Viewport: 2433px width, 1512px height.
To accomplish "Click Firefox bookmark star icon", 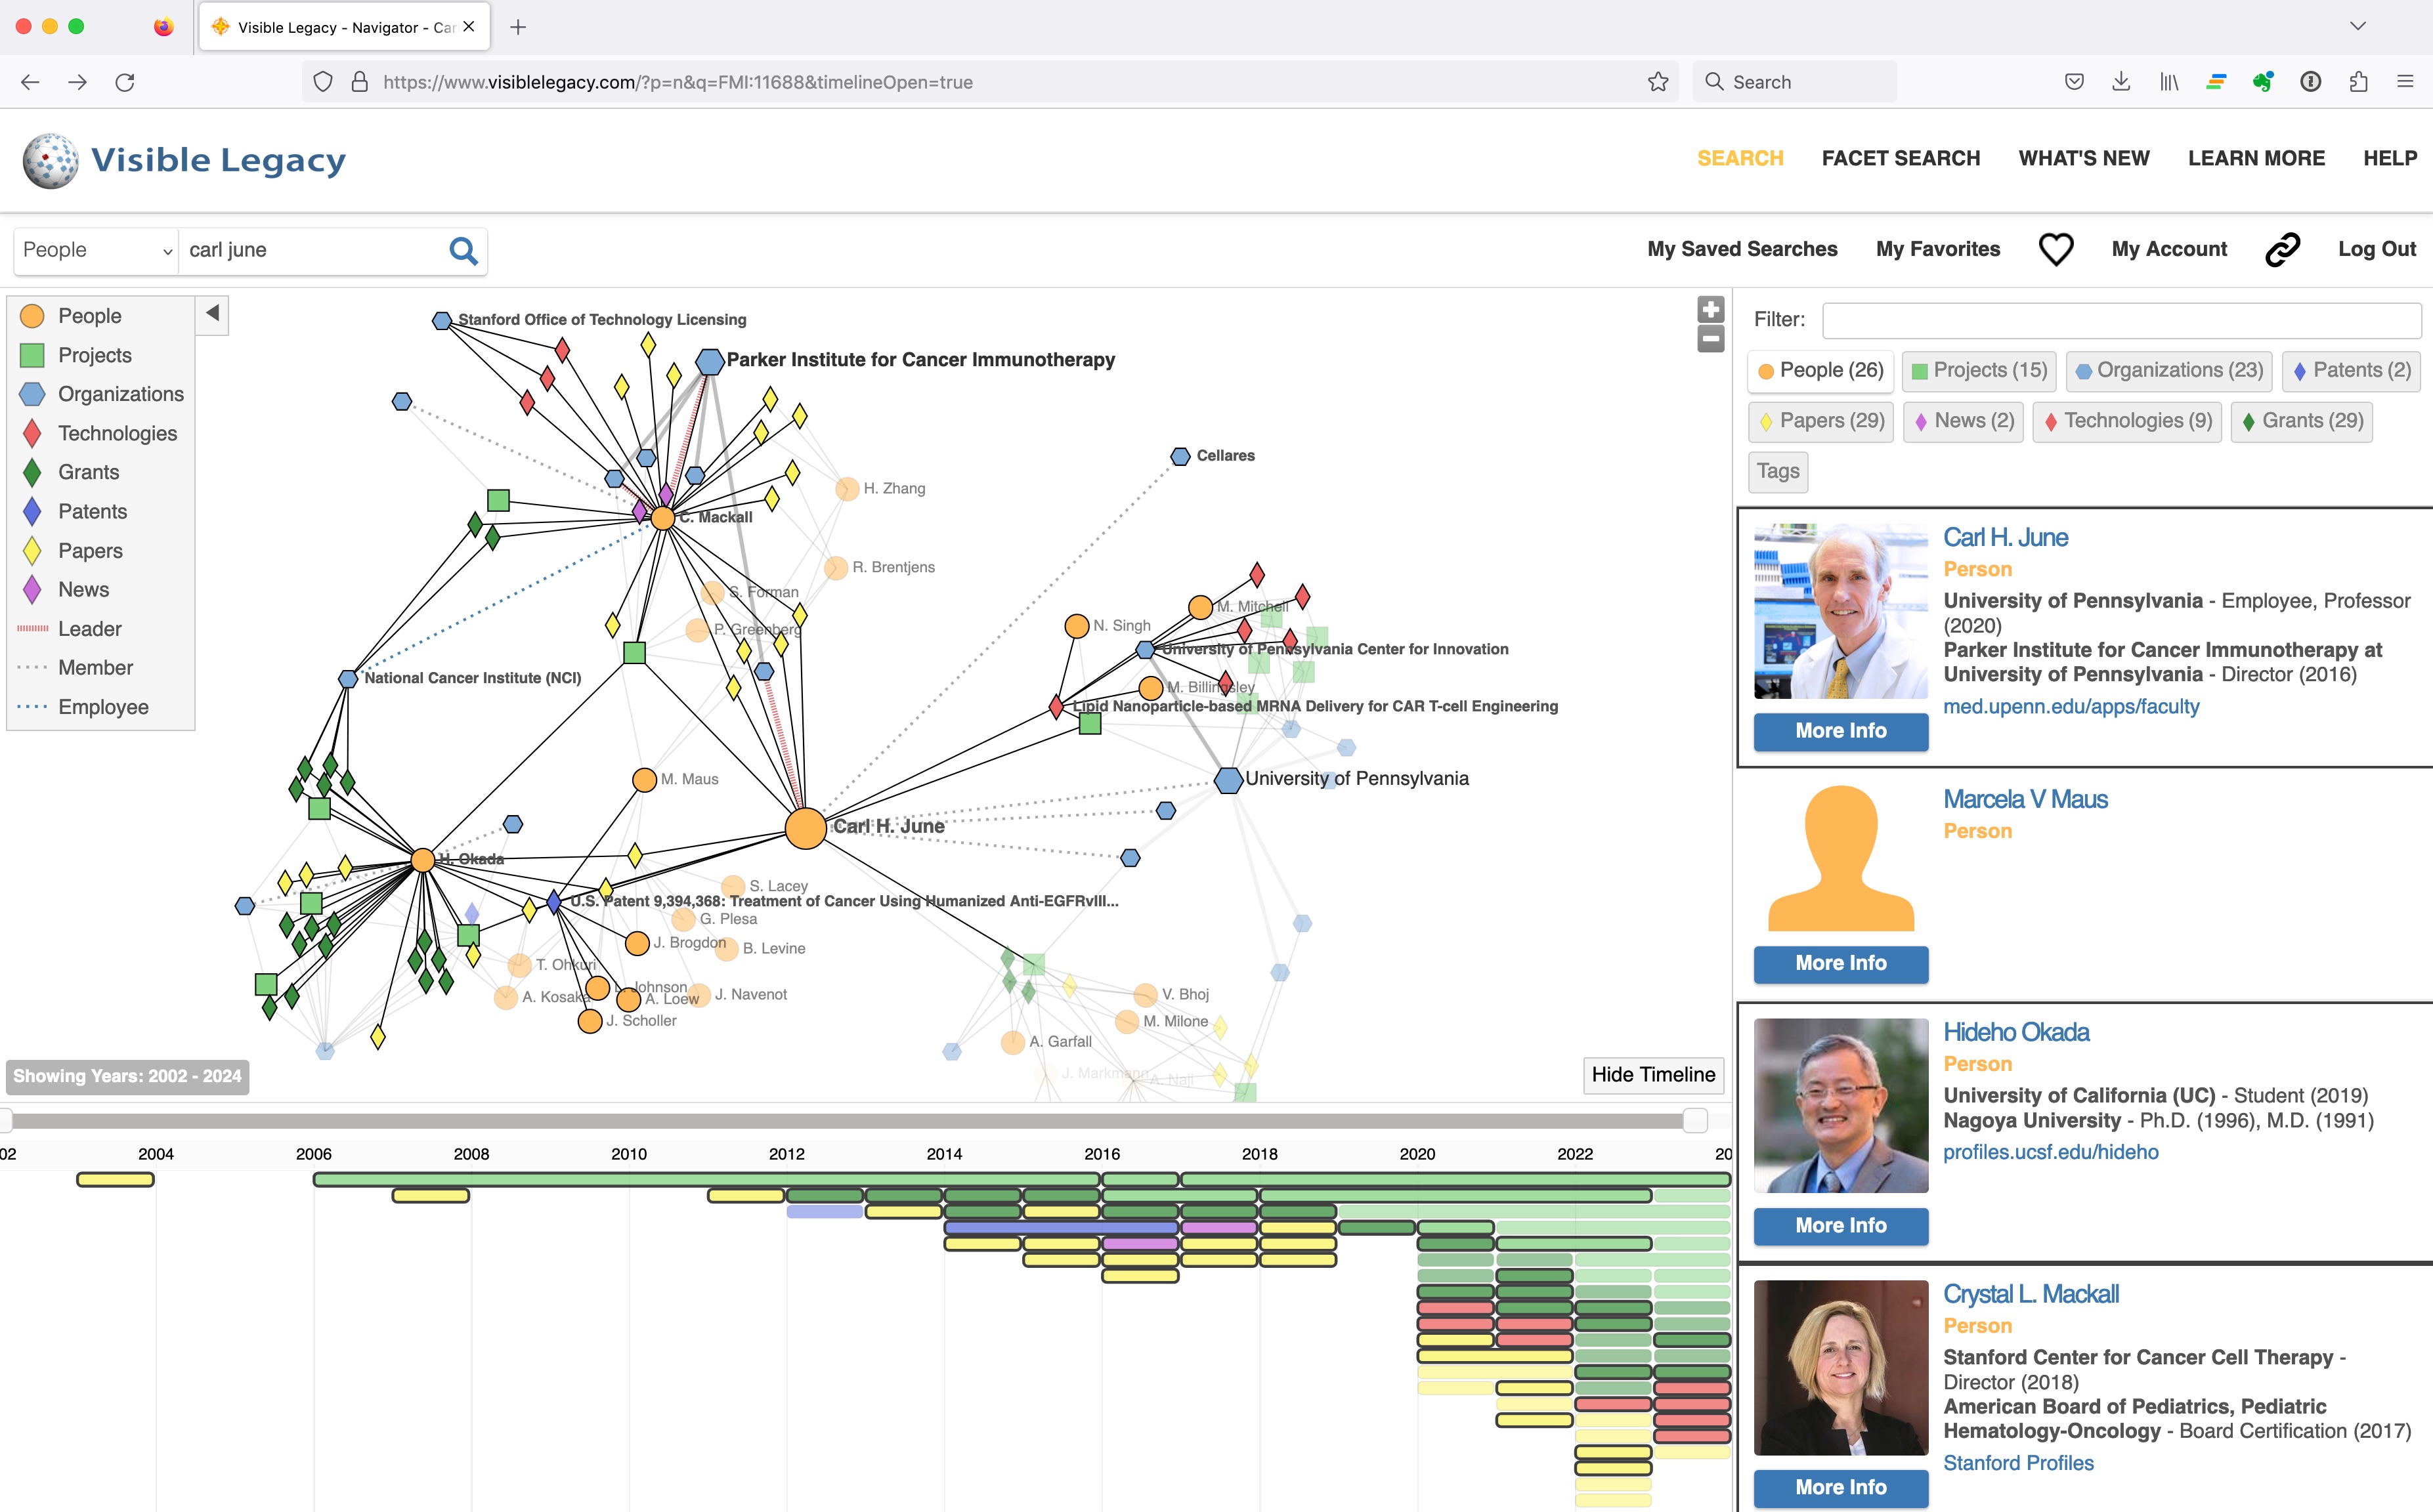I will click(x=1656, y=82).
